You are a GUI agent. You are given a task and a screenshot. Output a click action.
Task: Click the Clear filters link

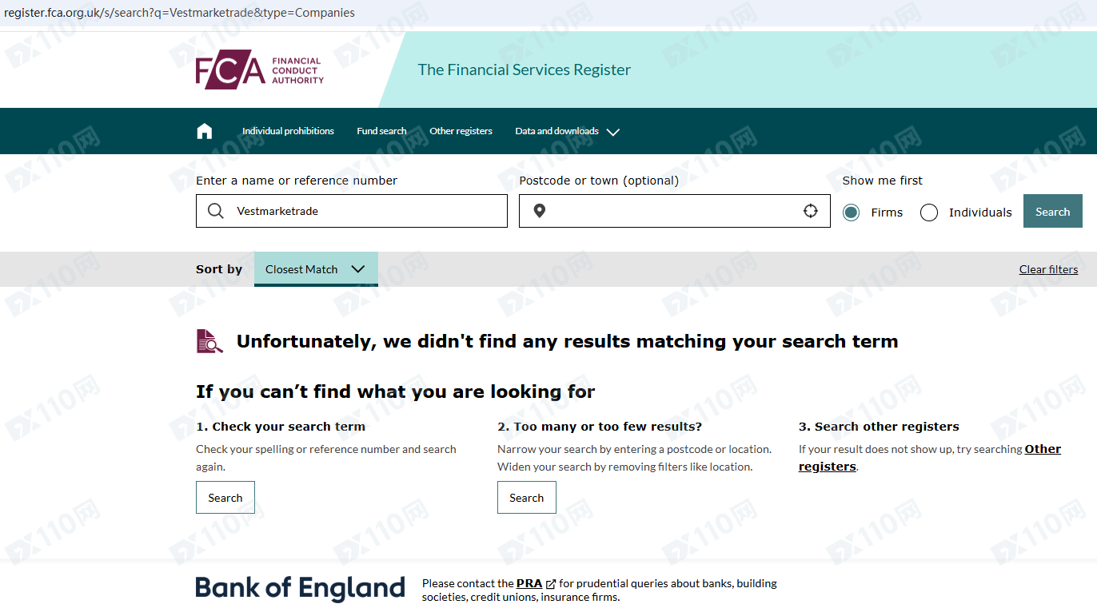(x=1048, y=269)
